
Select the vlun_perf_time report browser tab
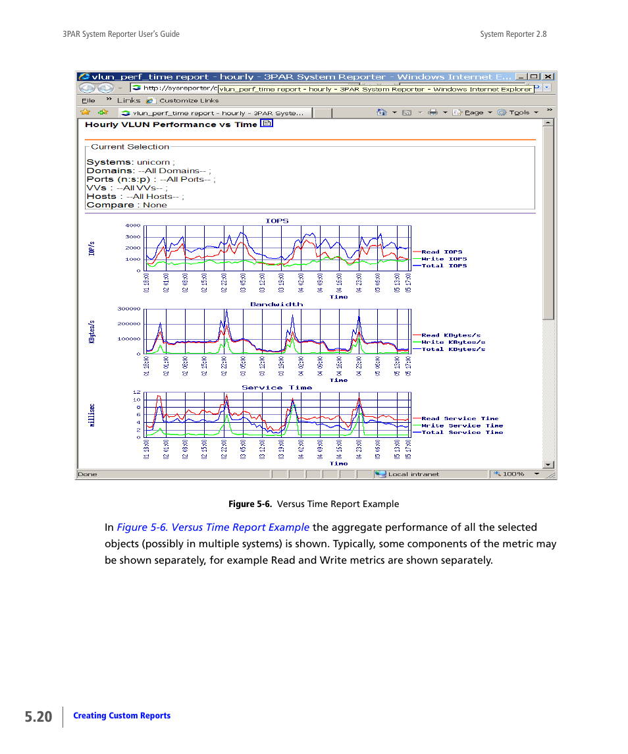215,113
